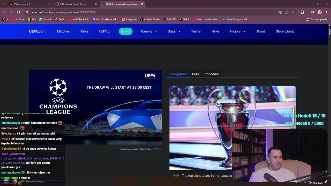Go back to the previous page

pos(4,12)
